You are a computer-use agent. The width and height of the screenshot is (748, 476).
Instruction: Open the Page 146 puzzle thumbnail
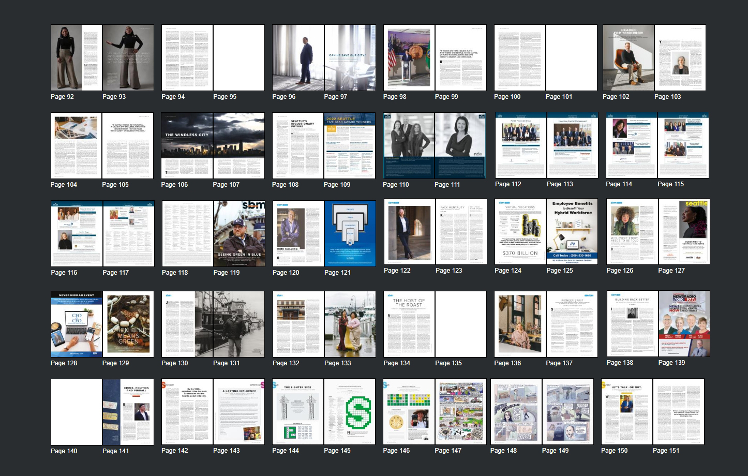click(x=409, y=412)
